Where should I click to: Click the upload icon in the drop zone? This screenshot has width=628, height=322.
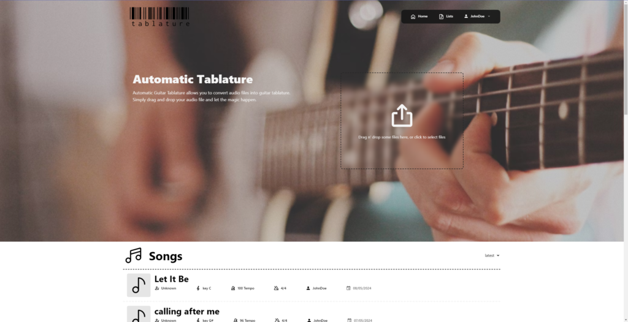402,116
